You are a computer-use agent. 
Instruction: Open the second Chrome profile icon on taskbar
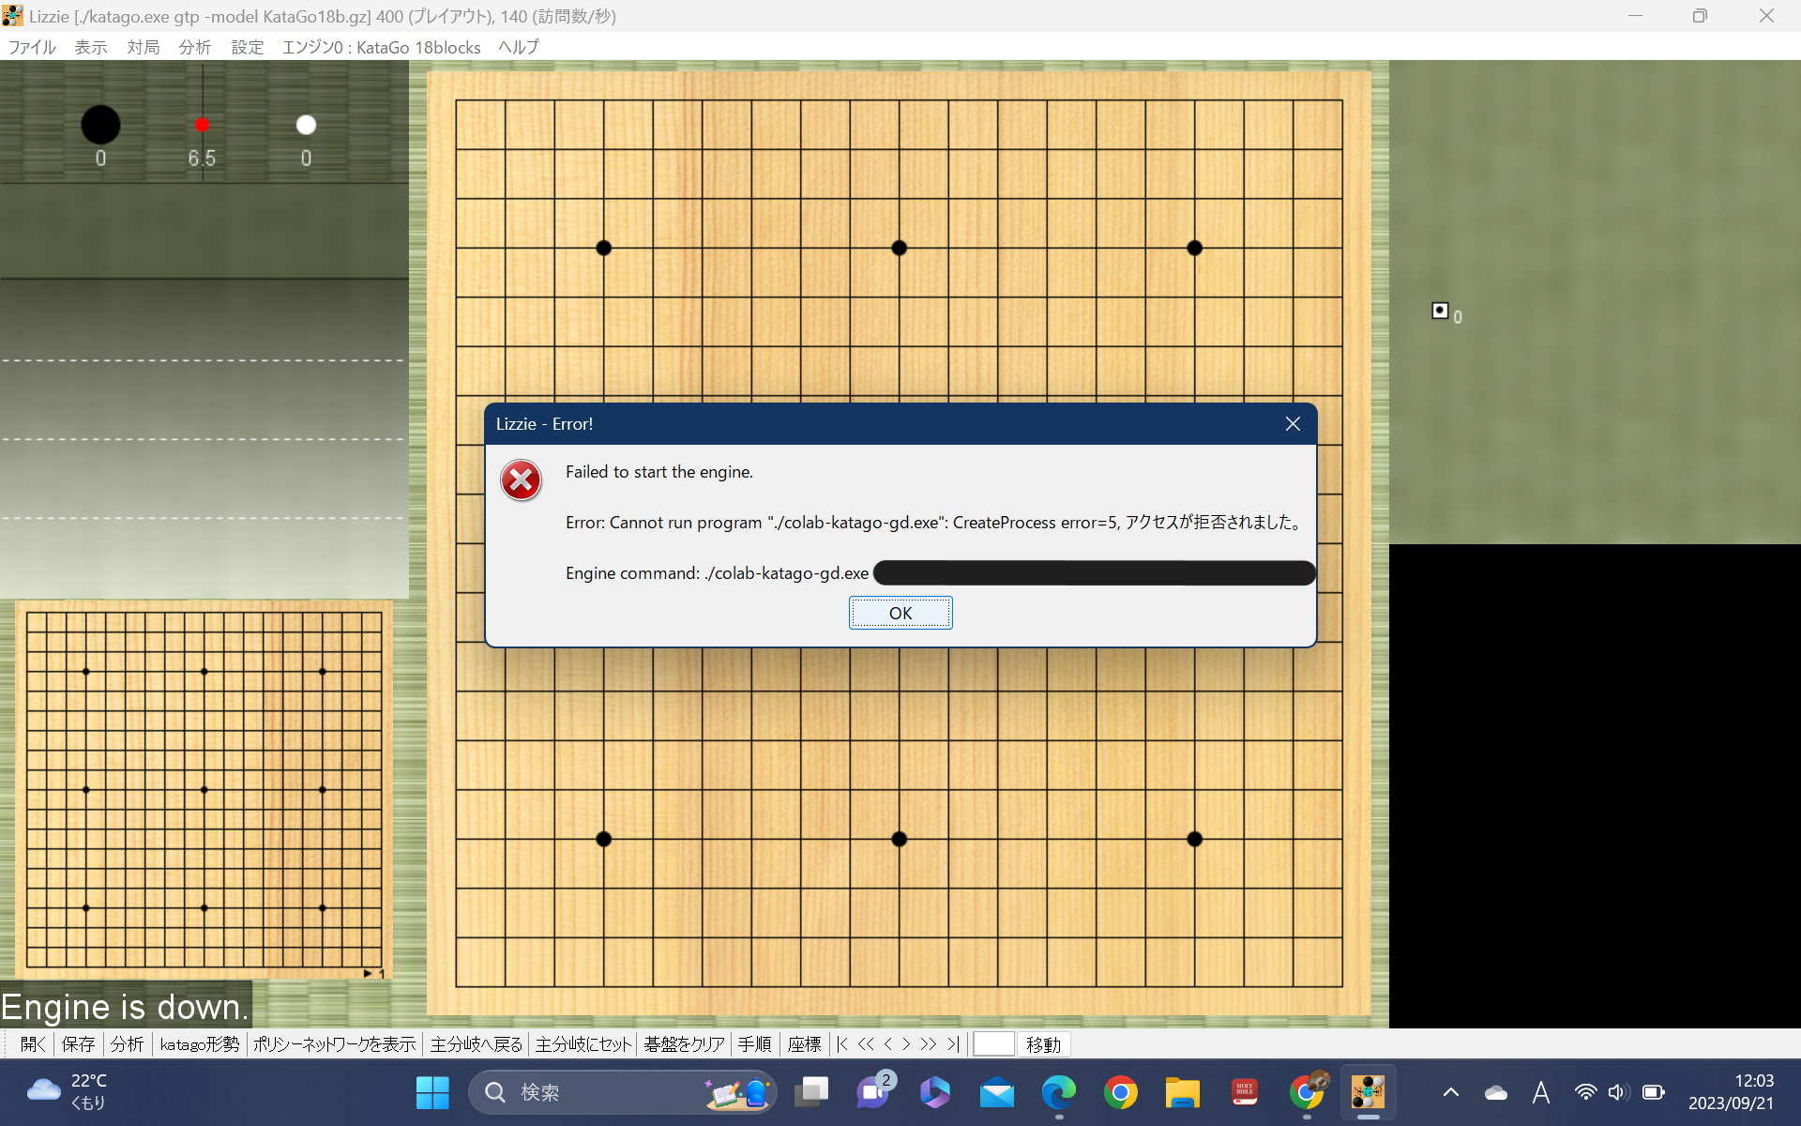(1308, 1090)
